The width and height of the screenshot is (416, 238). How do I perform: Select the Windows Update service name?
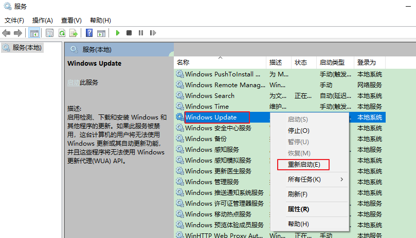click(x=211, y=117)
